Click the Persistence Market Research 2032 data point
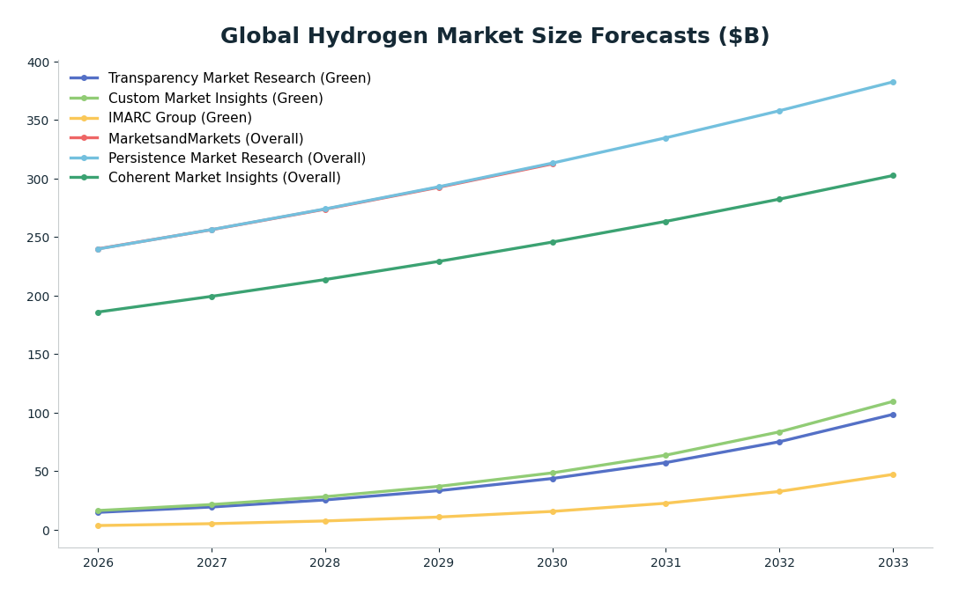Image resolution: width=959 pixels, height=595 pixels. tap(779, 111)
